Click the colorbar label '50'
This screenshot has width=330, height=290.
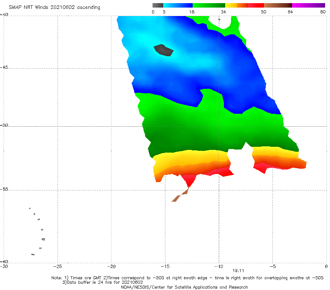tap(264, 12)
